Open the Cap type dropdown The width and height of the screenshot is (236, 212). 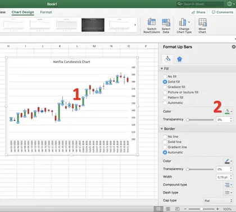(x=218, y=201)
